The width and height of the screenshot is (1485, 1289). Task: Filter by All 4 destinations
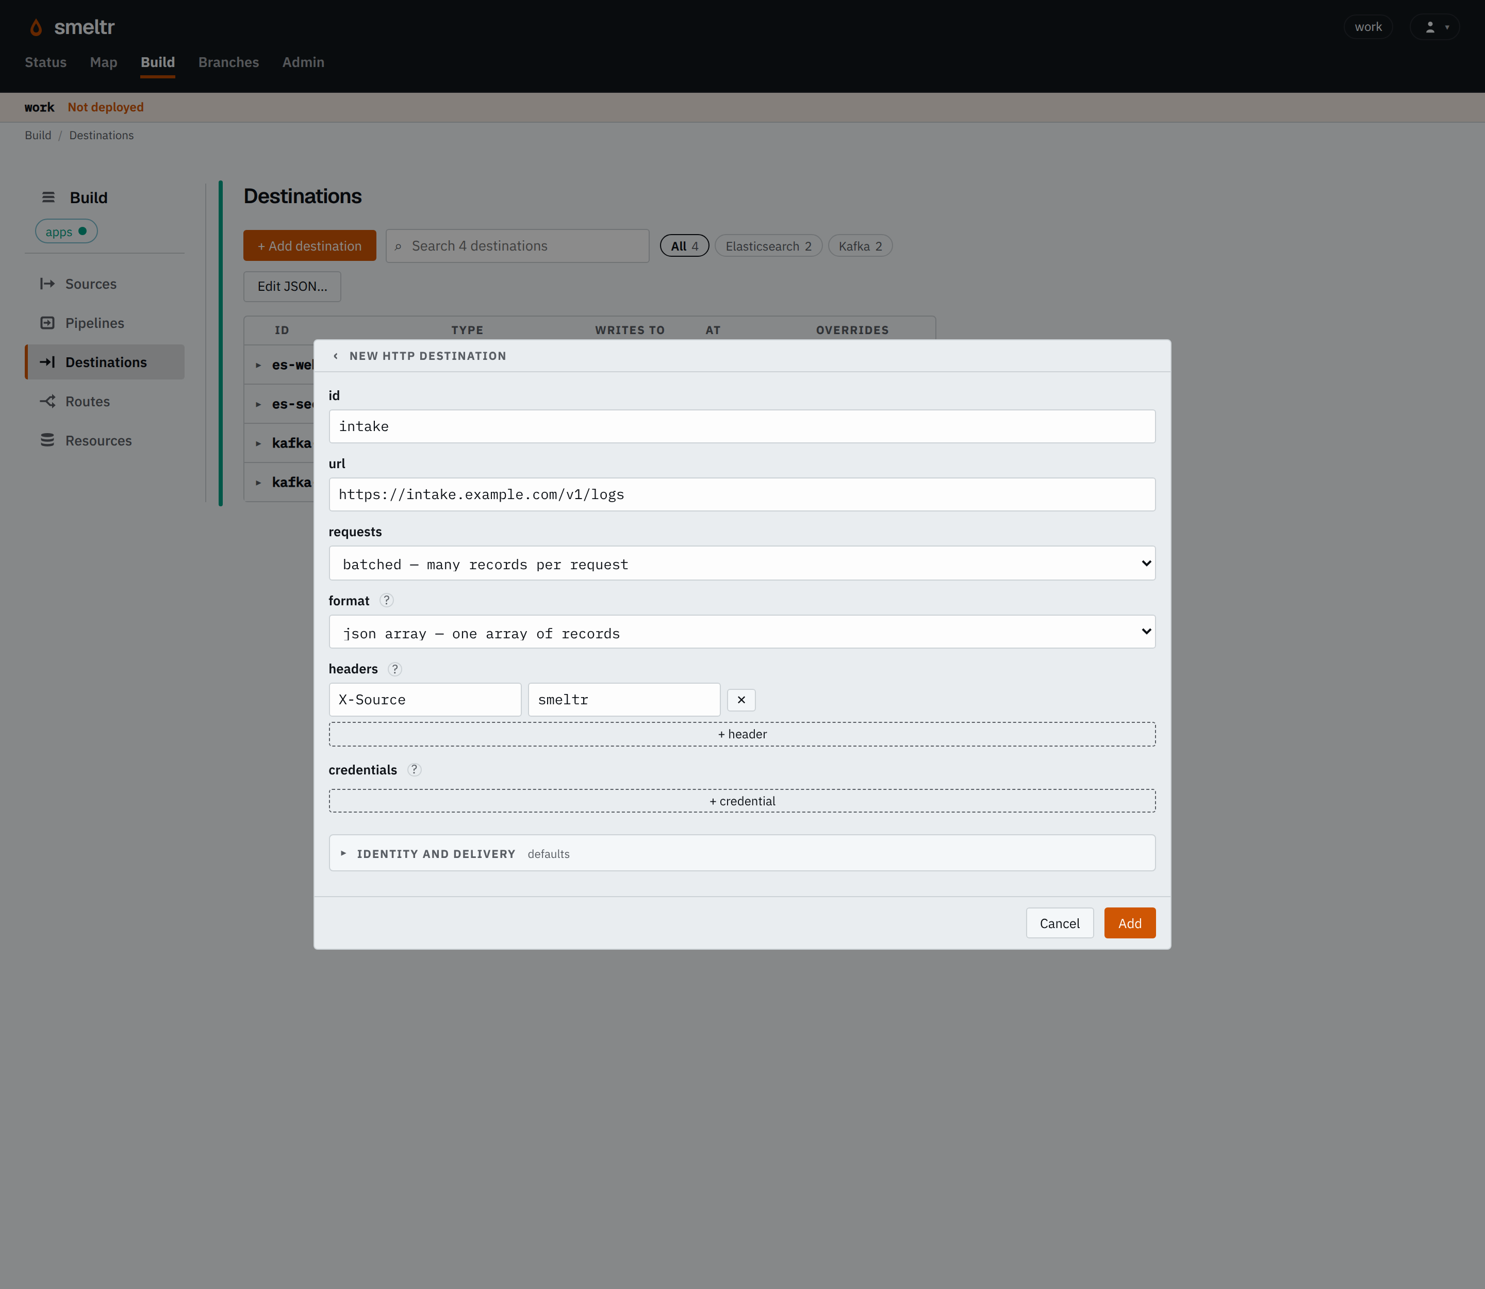(x=684, y=246)
